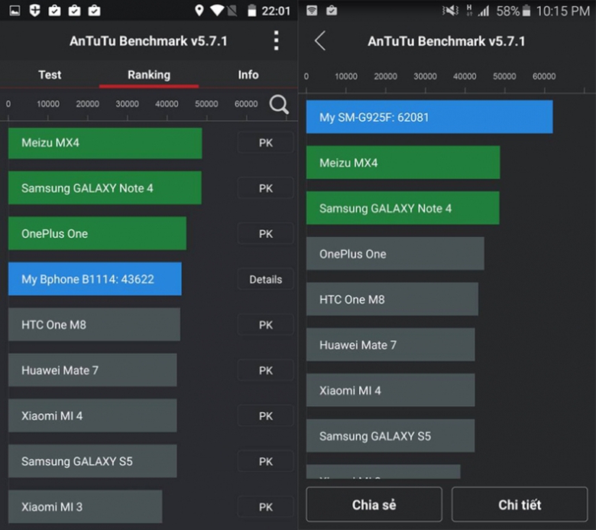Open Details for My Bphone B1114
This screenshot has height=530, width=596.
(265, 280)
